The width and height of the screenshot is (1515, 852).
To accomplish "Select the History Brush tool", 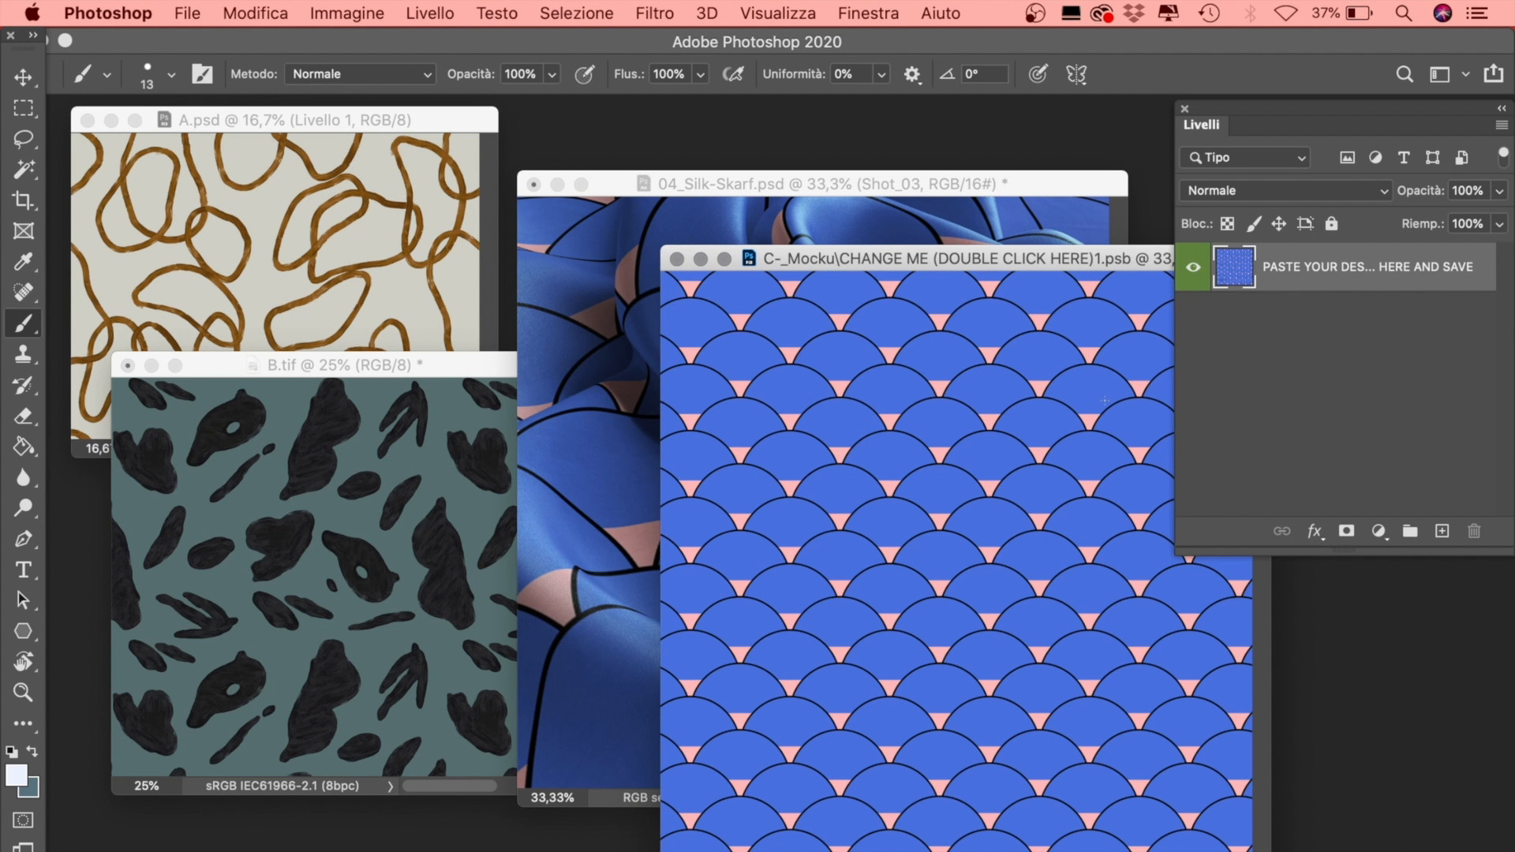I will click(x=23, y=385).
